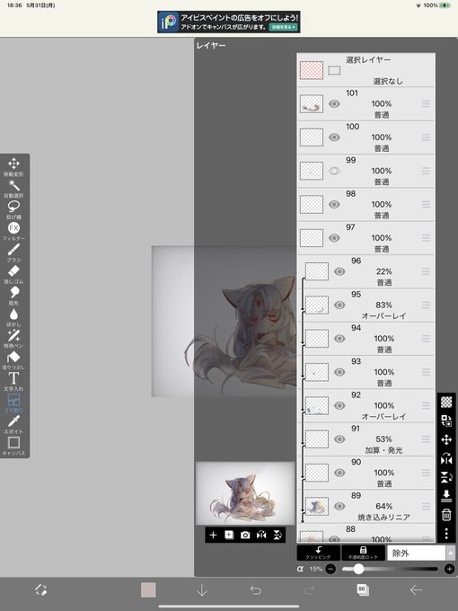
Task: Delete the layer with the trash icon
Action: (x=446, y=515)
